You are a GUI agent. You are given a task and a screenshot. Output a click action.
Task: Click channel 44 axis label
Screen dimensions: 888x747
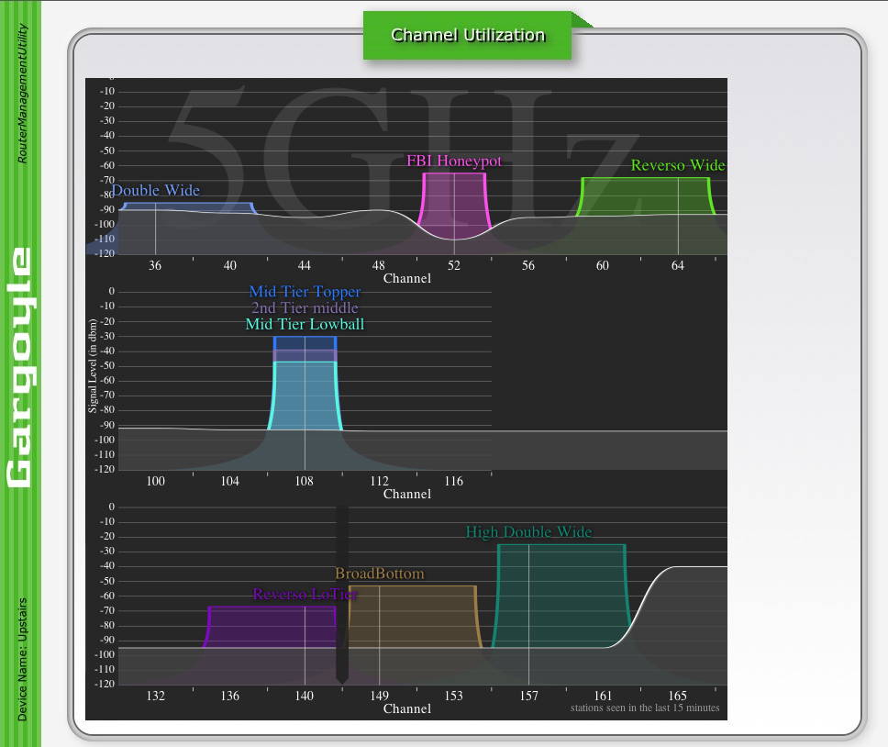[x=305, y=265]
